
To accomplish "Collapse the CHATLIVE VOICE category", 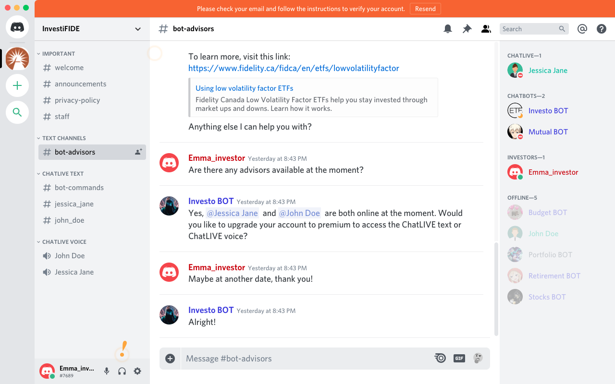I will coord(62,242).
